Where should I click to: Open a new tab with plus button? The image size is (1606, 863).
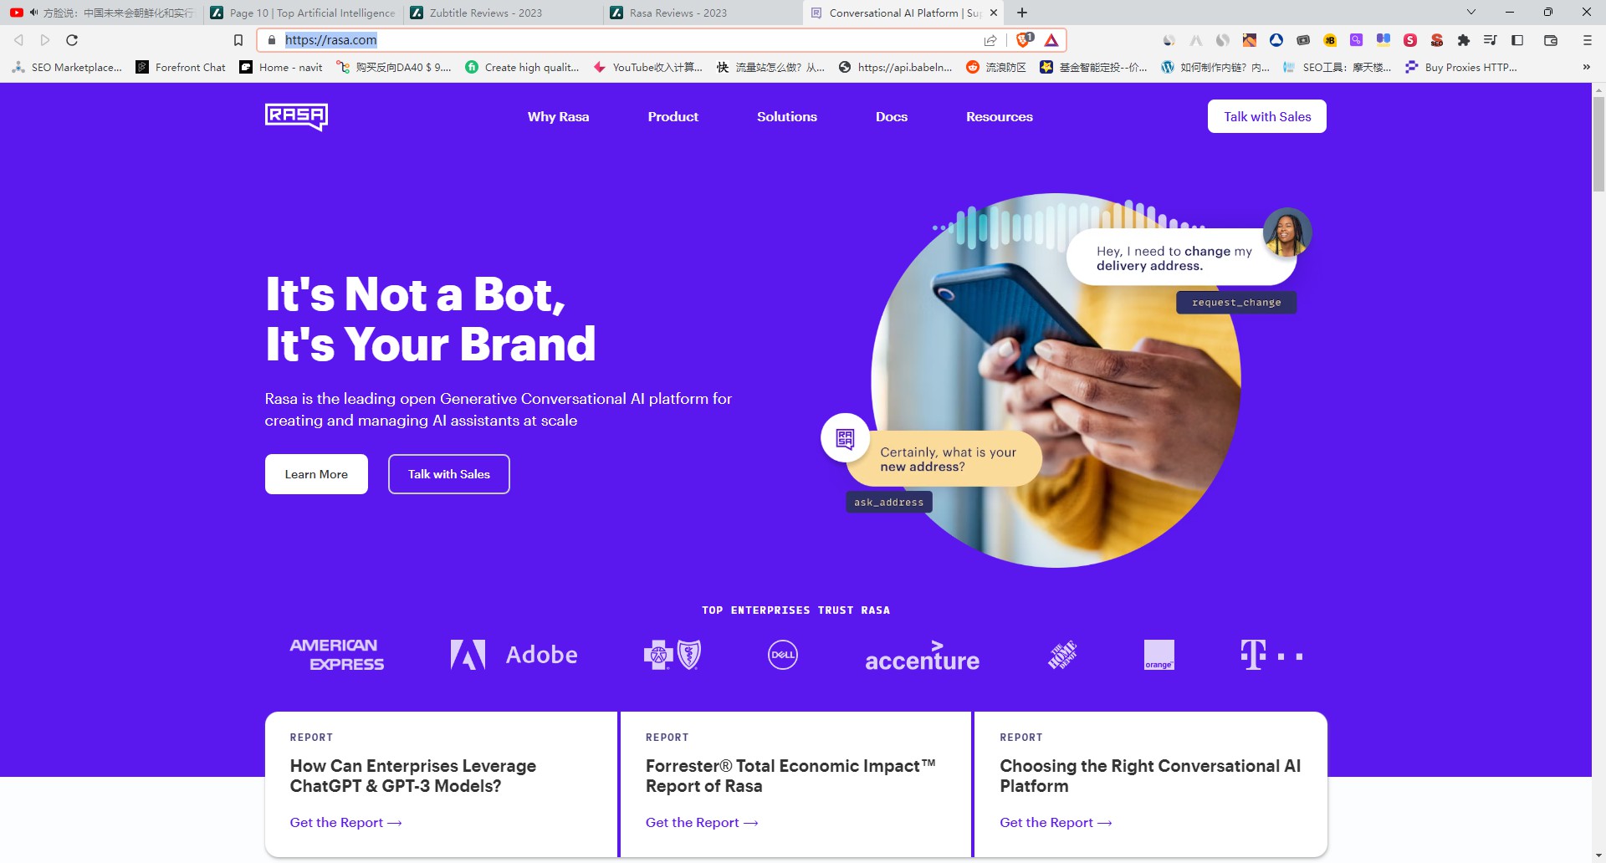1022,13
